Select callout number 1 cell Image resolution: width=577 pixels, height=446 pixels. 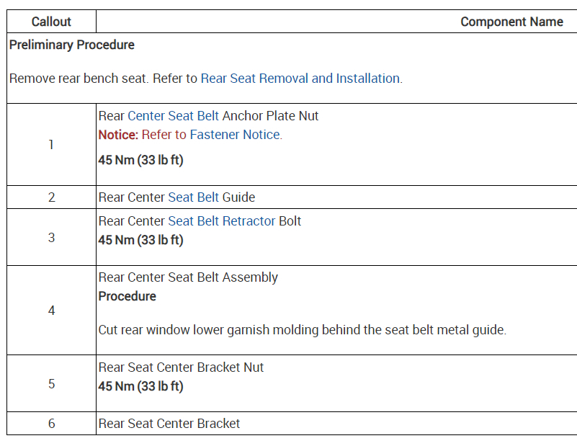pyautogui.click(x=51, y=145)
